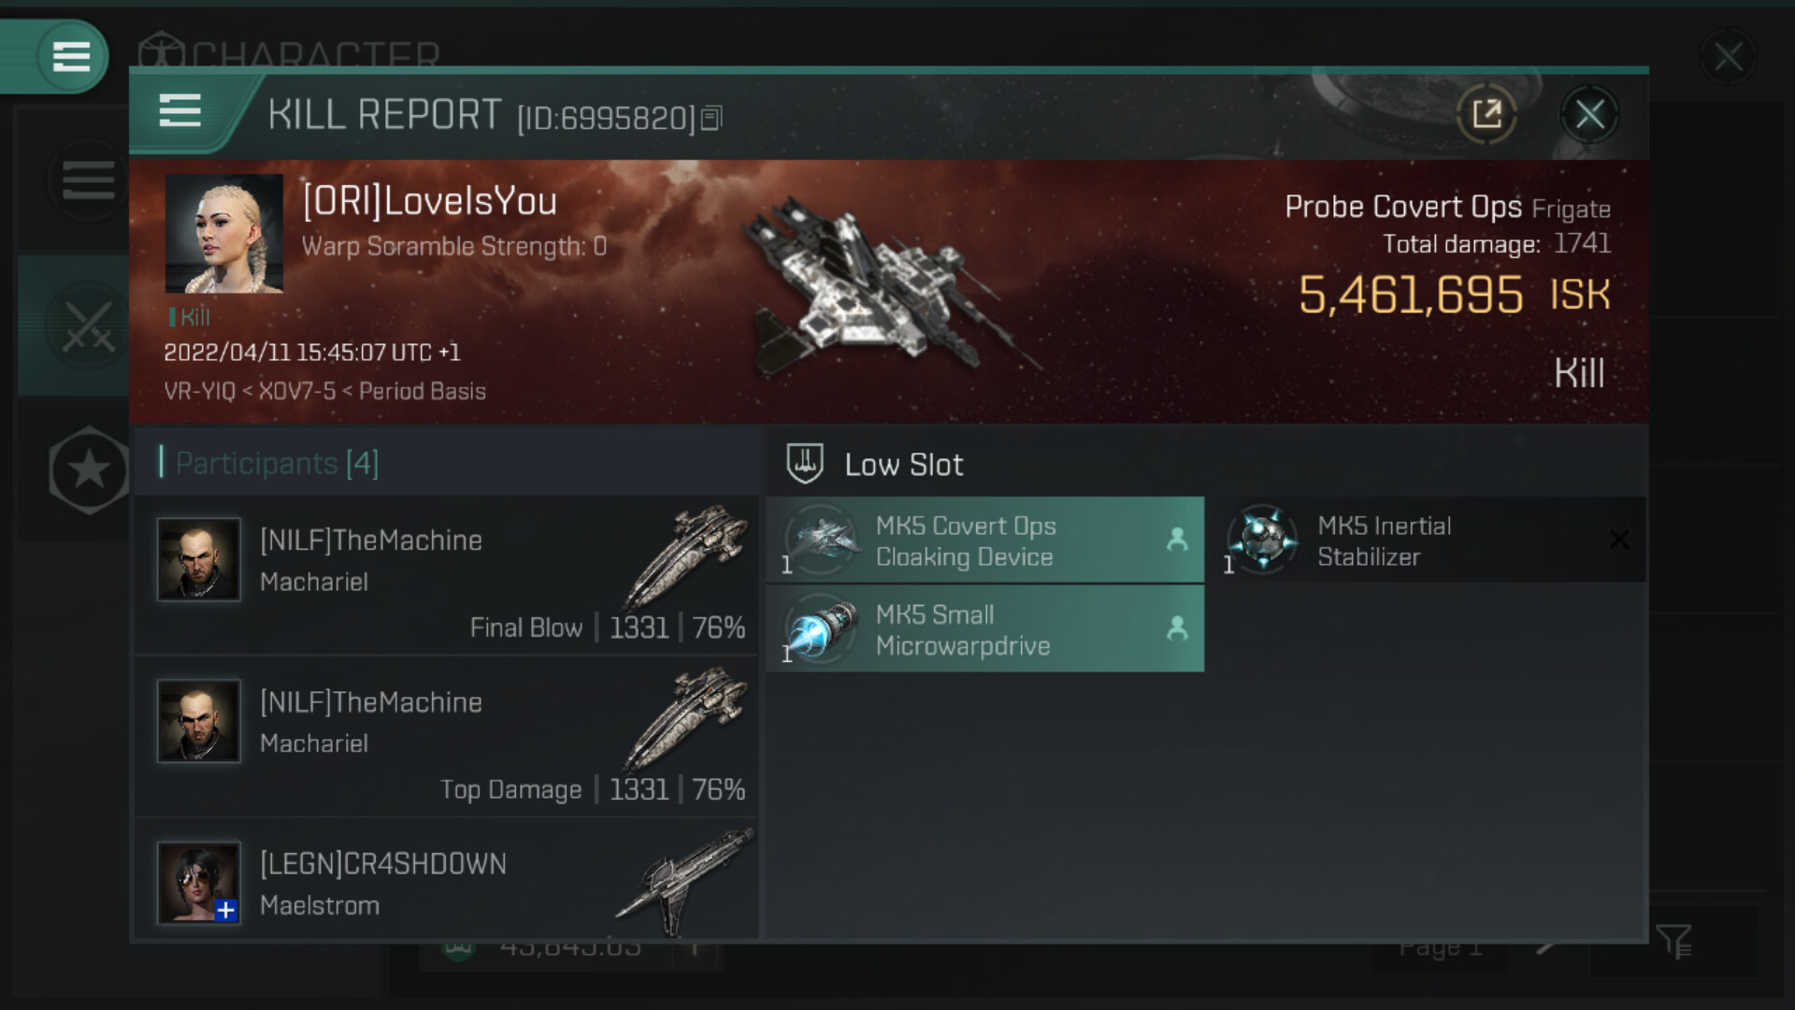Select the Low Slot shield icon
The width and height of the screenshot is (1795, 1010).
coord(804,463)
